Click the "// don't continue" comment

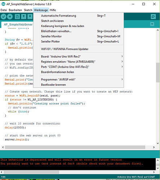pyautogui.click(x=22, y=108)
